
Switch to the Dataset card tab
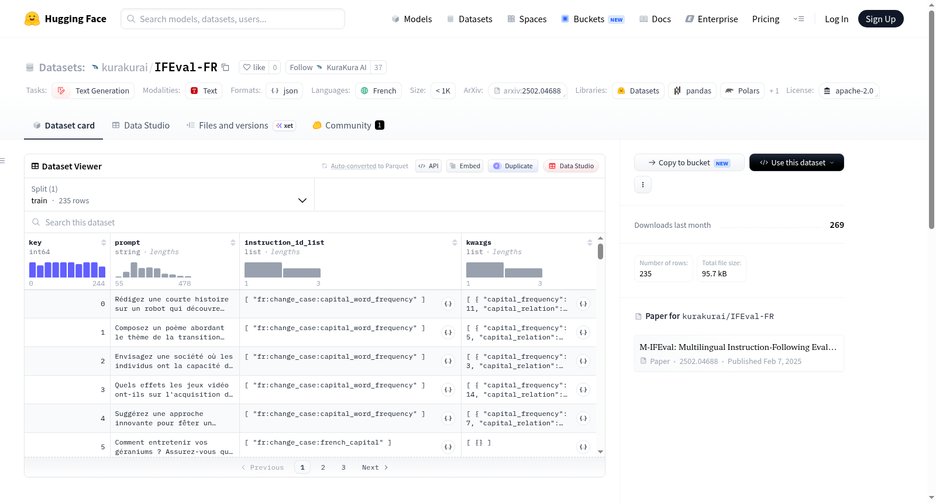pos(64,126)
